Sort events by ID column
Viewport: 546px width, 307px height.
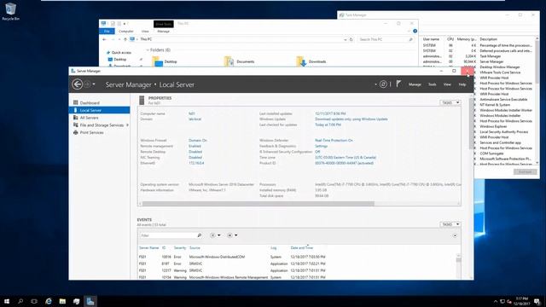click(164, 248)
